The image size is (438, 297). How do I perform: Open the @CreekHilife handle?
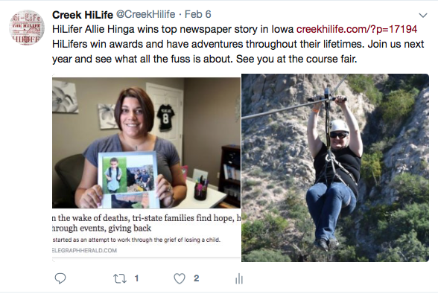145,15
